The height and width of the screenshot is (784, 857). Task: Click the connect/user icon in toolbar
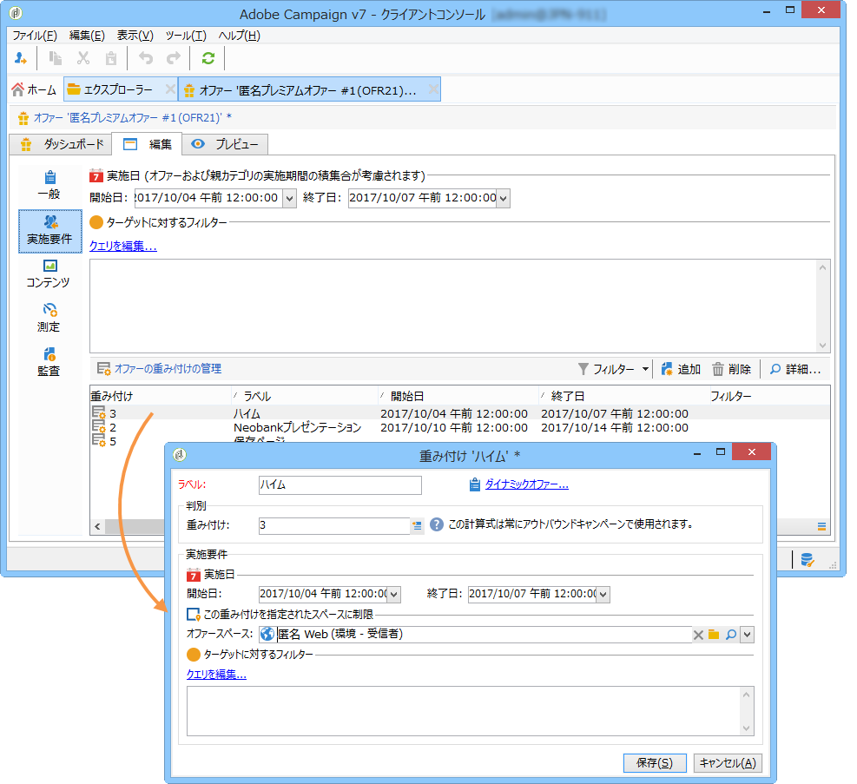pyautogui.click(x=21, y=58)
